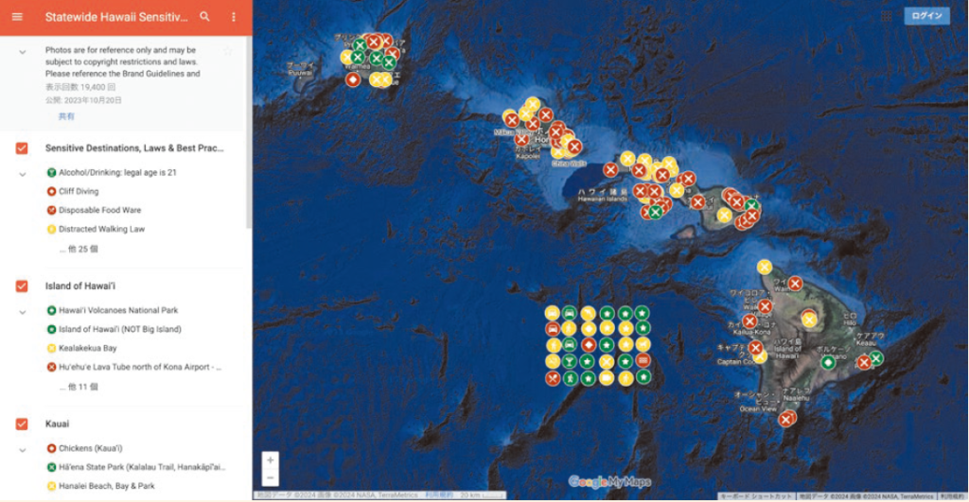969x502 pixels.
Task: Click the green hiker marker in icon grid
Action: point(571,377)
